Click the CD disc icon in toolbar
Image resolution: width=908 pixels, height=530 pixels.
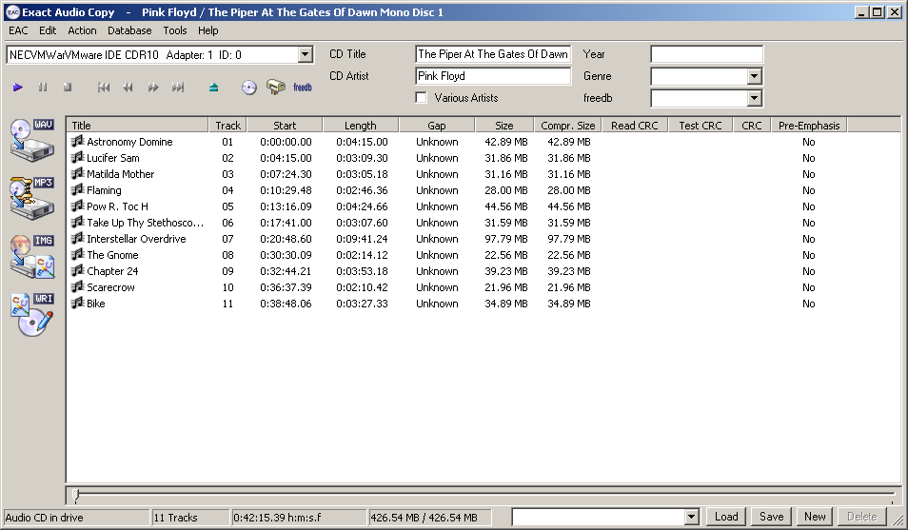click(249, 88)
